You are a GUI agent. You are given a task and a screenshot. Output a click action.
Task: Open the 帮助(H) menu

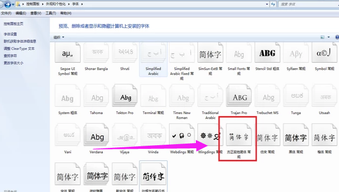pos(66,13)
